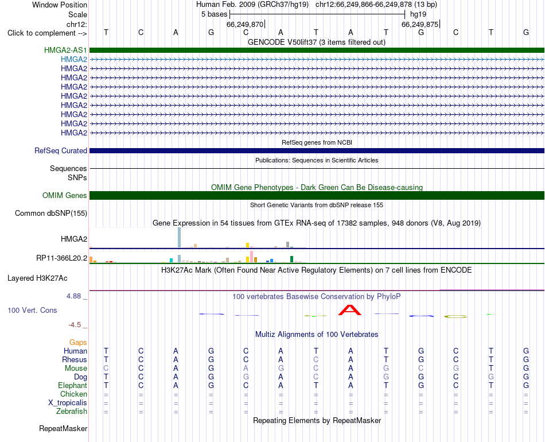Click the 66,249,875 ruler coordinate
This screenshot has height=442, width=545.
[420, 24]
